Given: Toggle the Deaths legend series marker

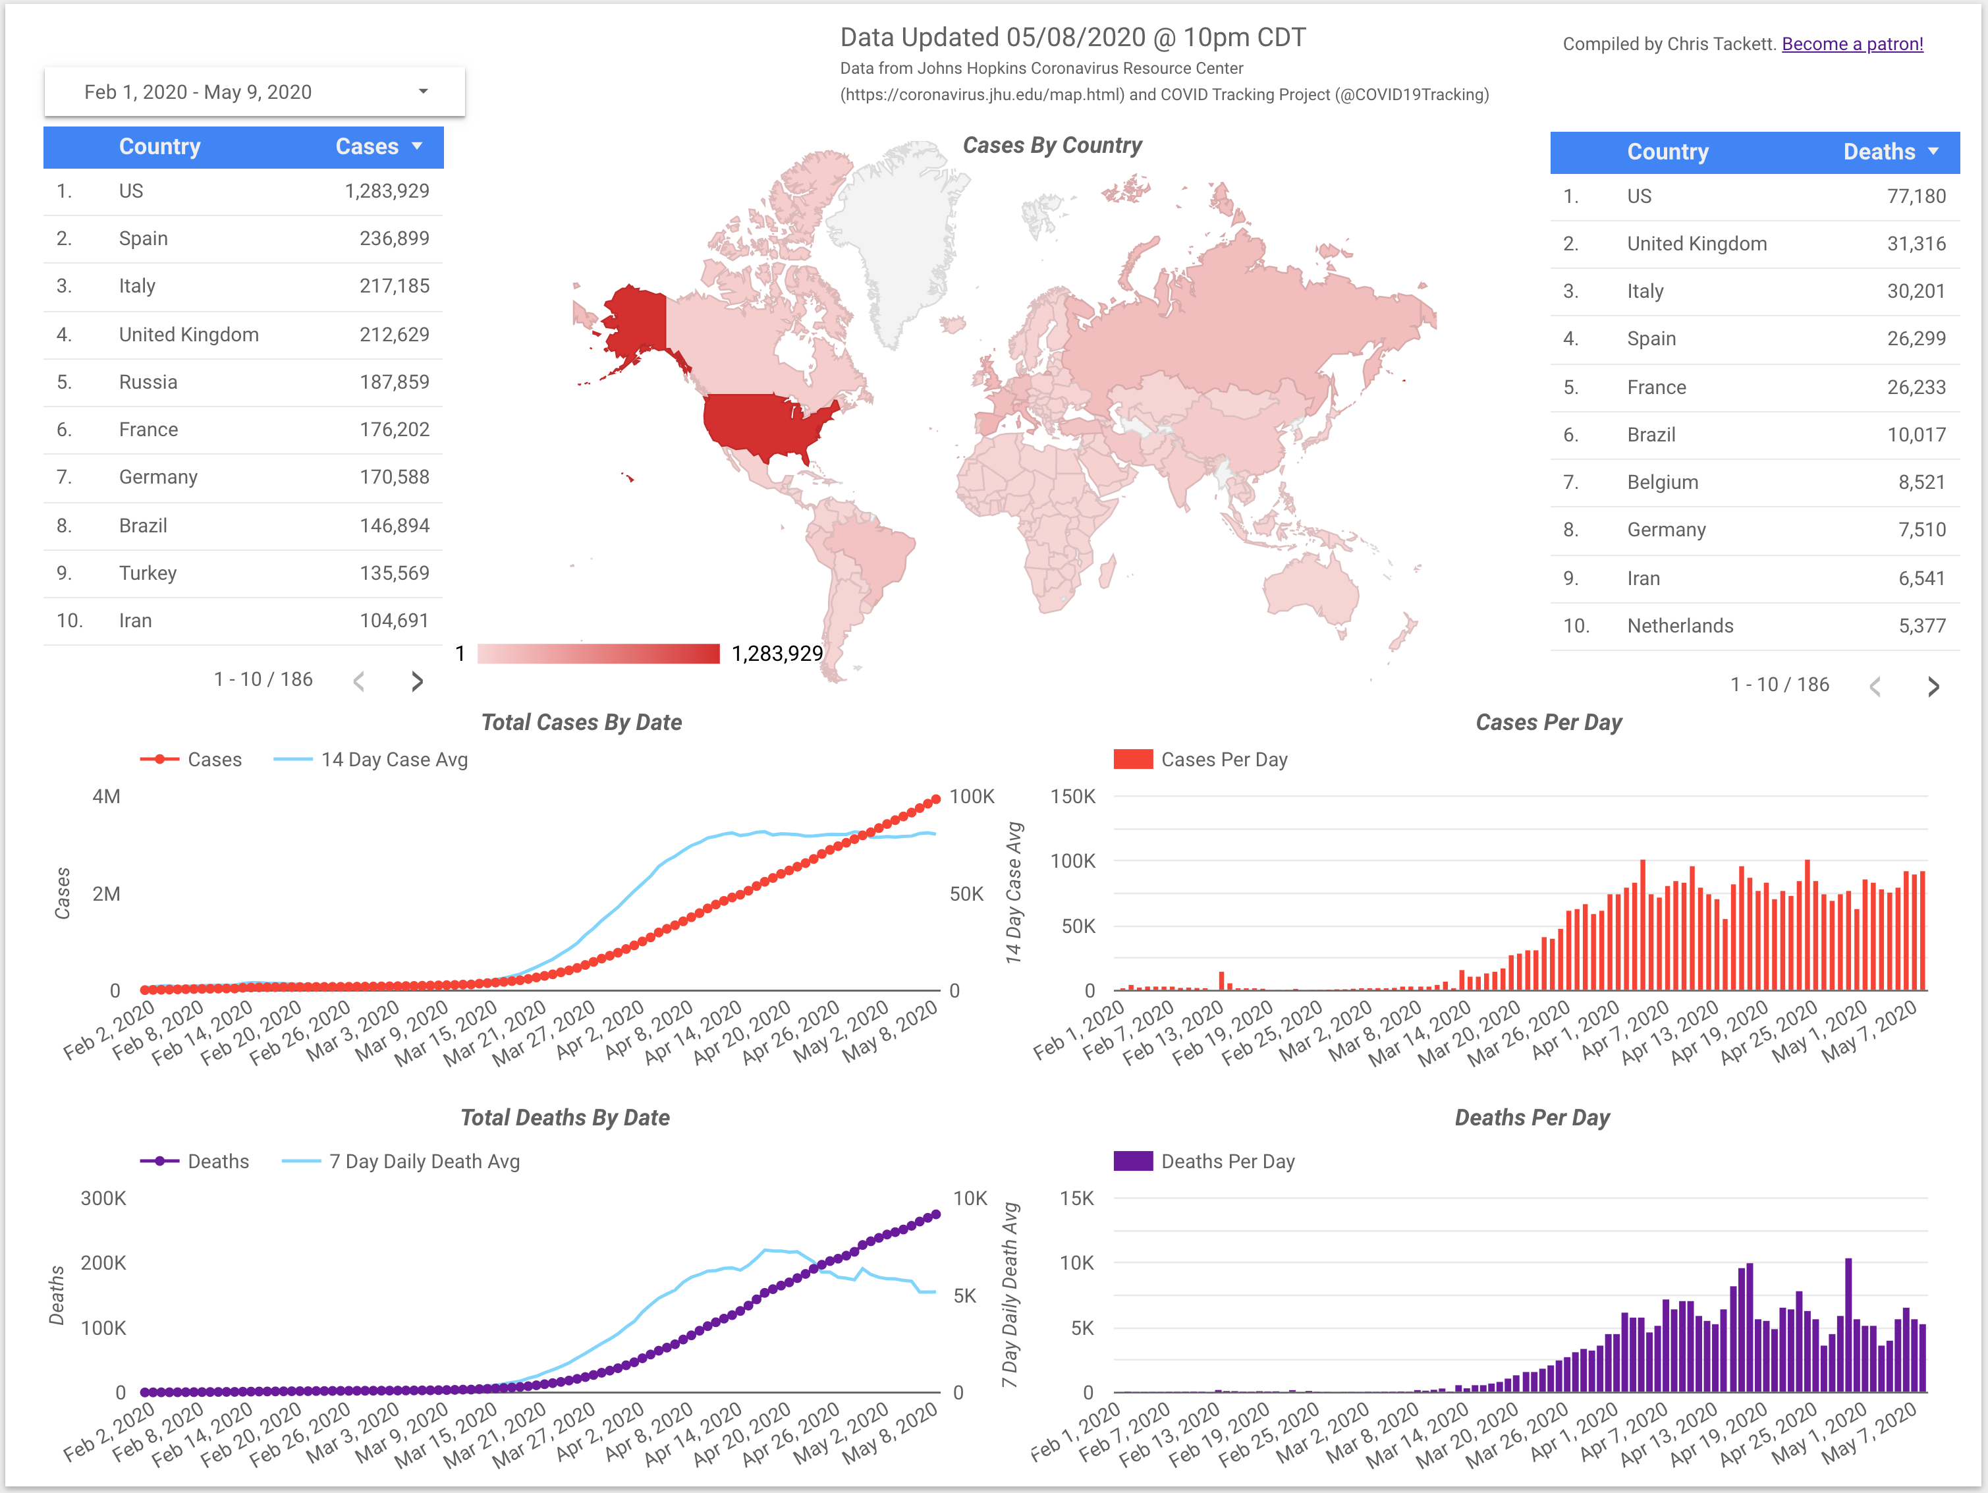Looking at the screenshot, I should pyautogui.click(x=160, y=1162).
